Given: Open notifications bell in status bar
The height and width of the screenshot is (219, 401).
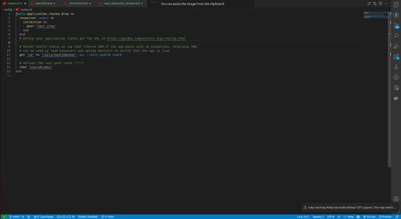Looking at the screenshot, I should click(x=396, y=216).
